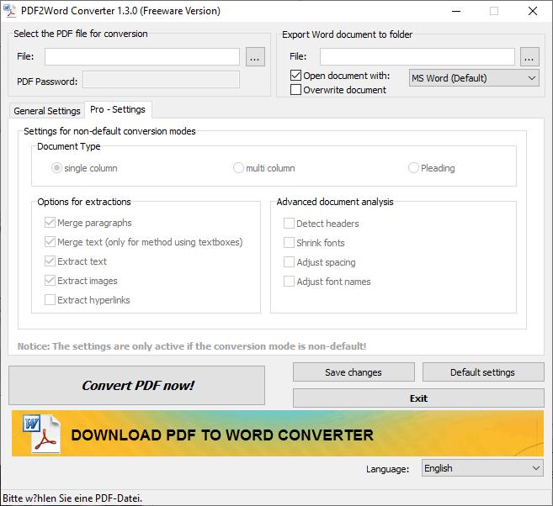Click the Exit button
The width and height of the screenshot is (553, 506).
click(x=418, y=398)
